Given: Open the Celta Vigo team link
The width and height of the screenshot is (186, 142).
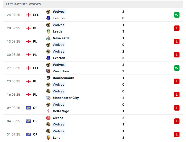Looking at the screenshot, I should click(61, 111).
